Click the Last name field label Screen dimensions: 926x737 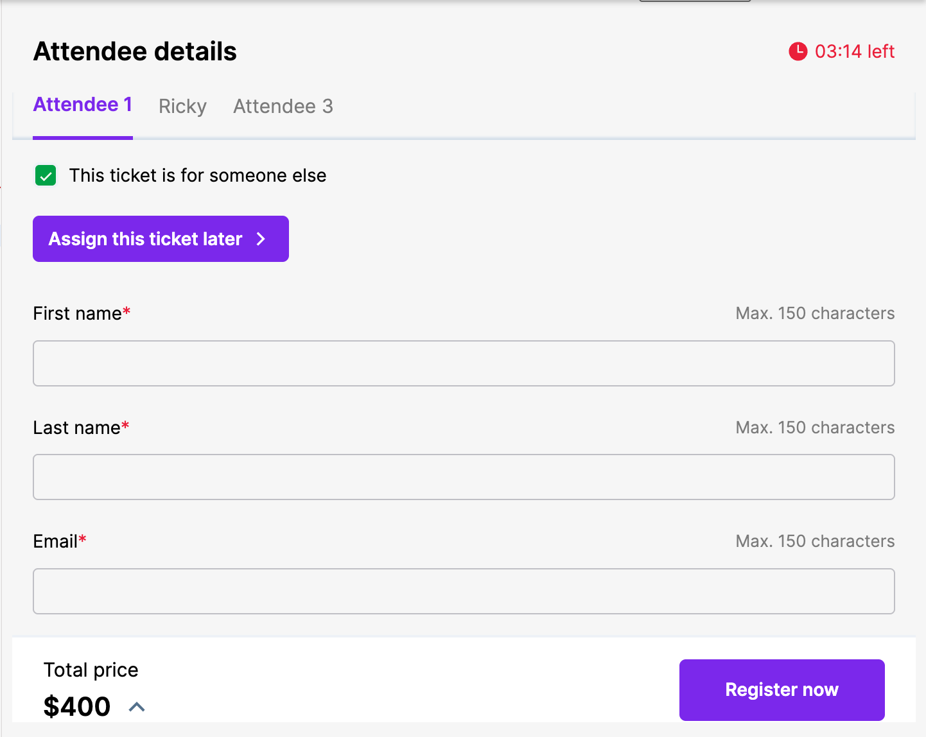[x=77, y=428]
